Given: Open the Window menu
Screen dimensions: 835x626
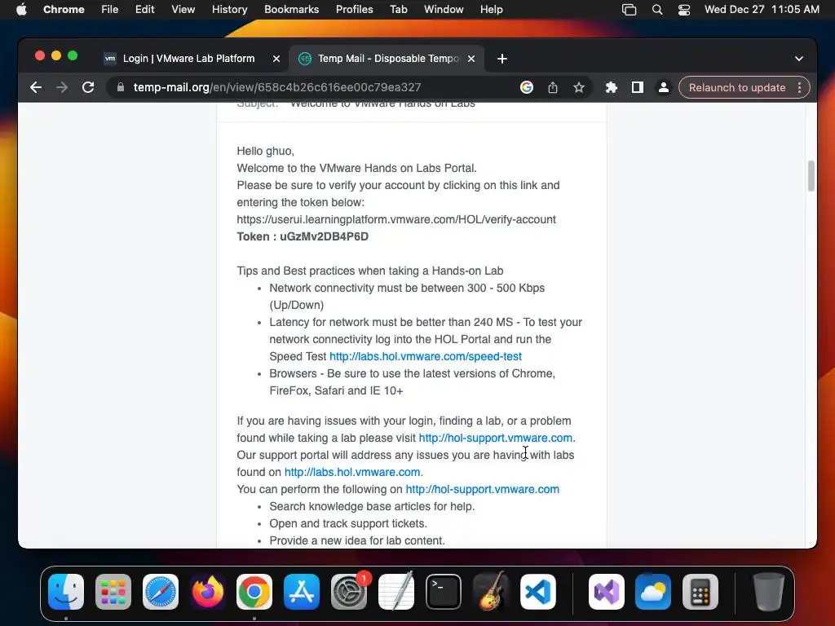Looking at the screenshot, I should pos(444,10).
